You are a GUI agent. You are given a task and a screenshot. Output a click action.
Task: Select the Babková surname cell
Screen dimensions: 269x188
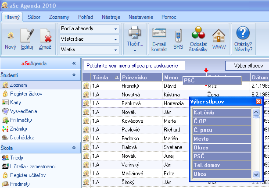pos(141,103)
